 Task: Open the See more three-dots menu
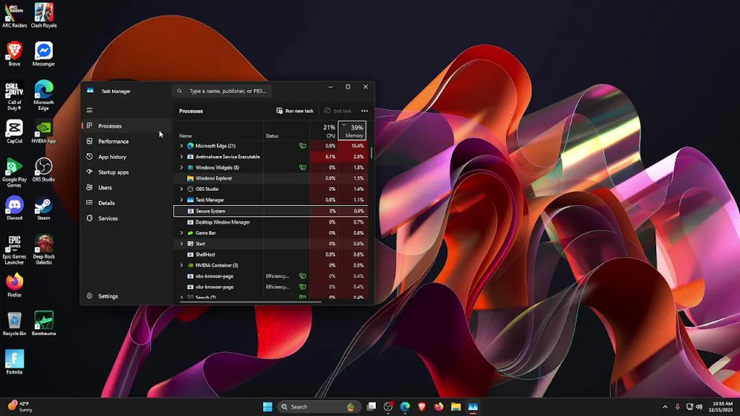tap(364, 111)
